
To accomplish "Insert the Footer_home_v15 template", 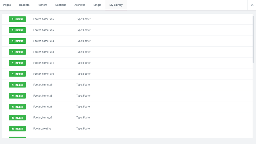I will click(x=17, y=30).
